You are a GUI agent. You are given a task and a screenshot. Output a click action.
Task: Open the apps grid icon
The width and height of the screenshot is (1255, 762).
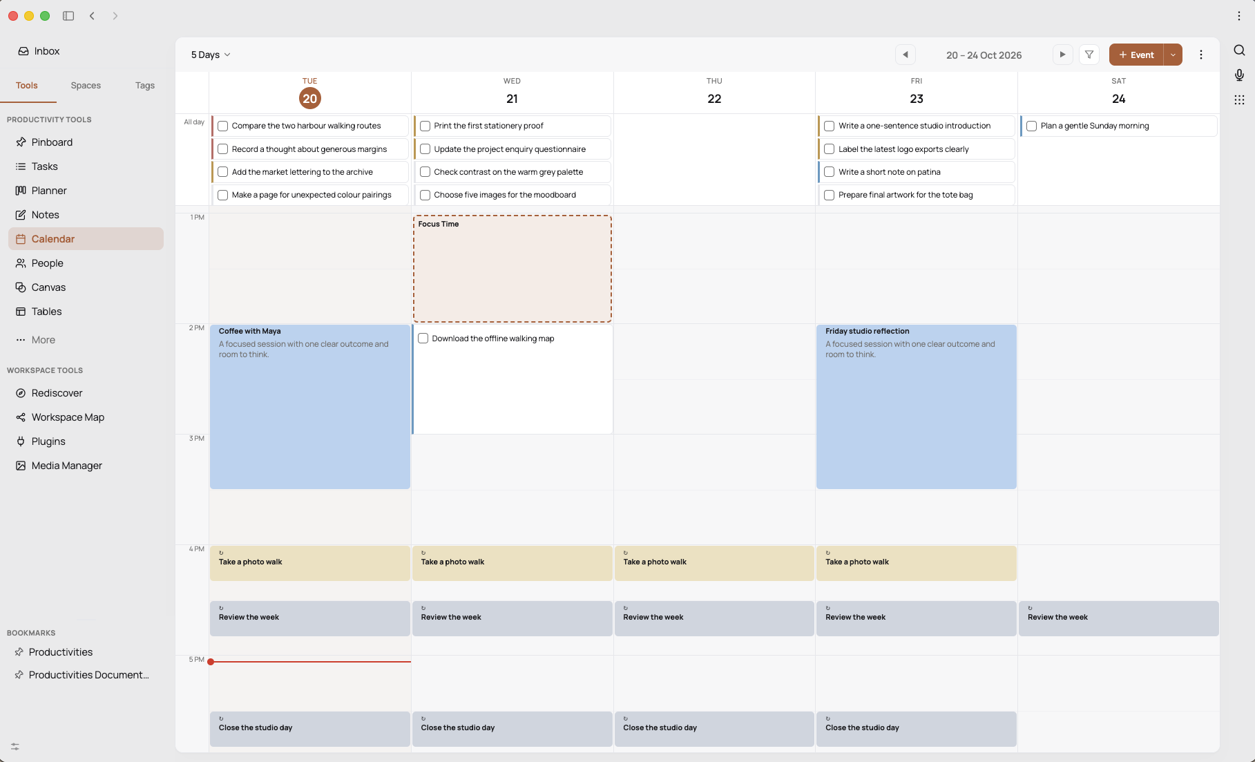click(x=1239, y=99)
